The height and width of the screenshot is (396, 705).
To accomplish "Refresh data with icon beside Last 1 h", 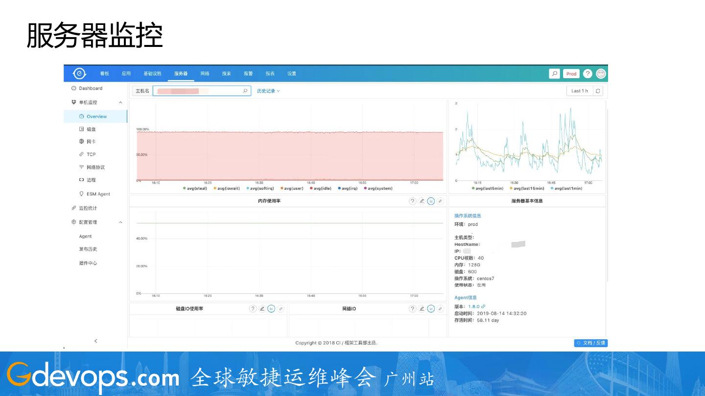I will [598, 91].
